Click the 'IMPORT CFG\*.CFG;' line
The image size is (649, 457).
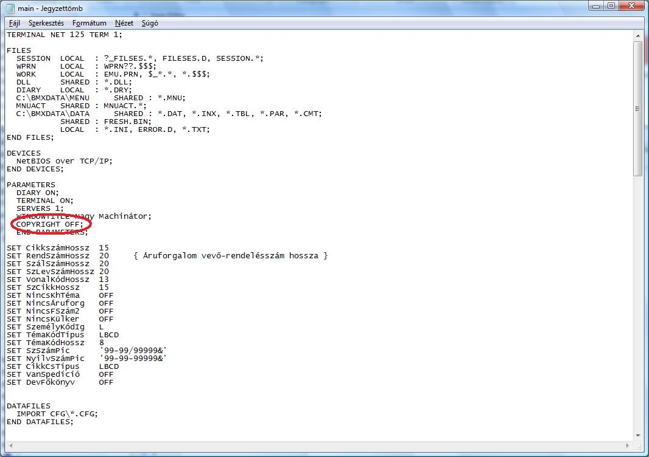[x=57, y=414]
